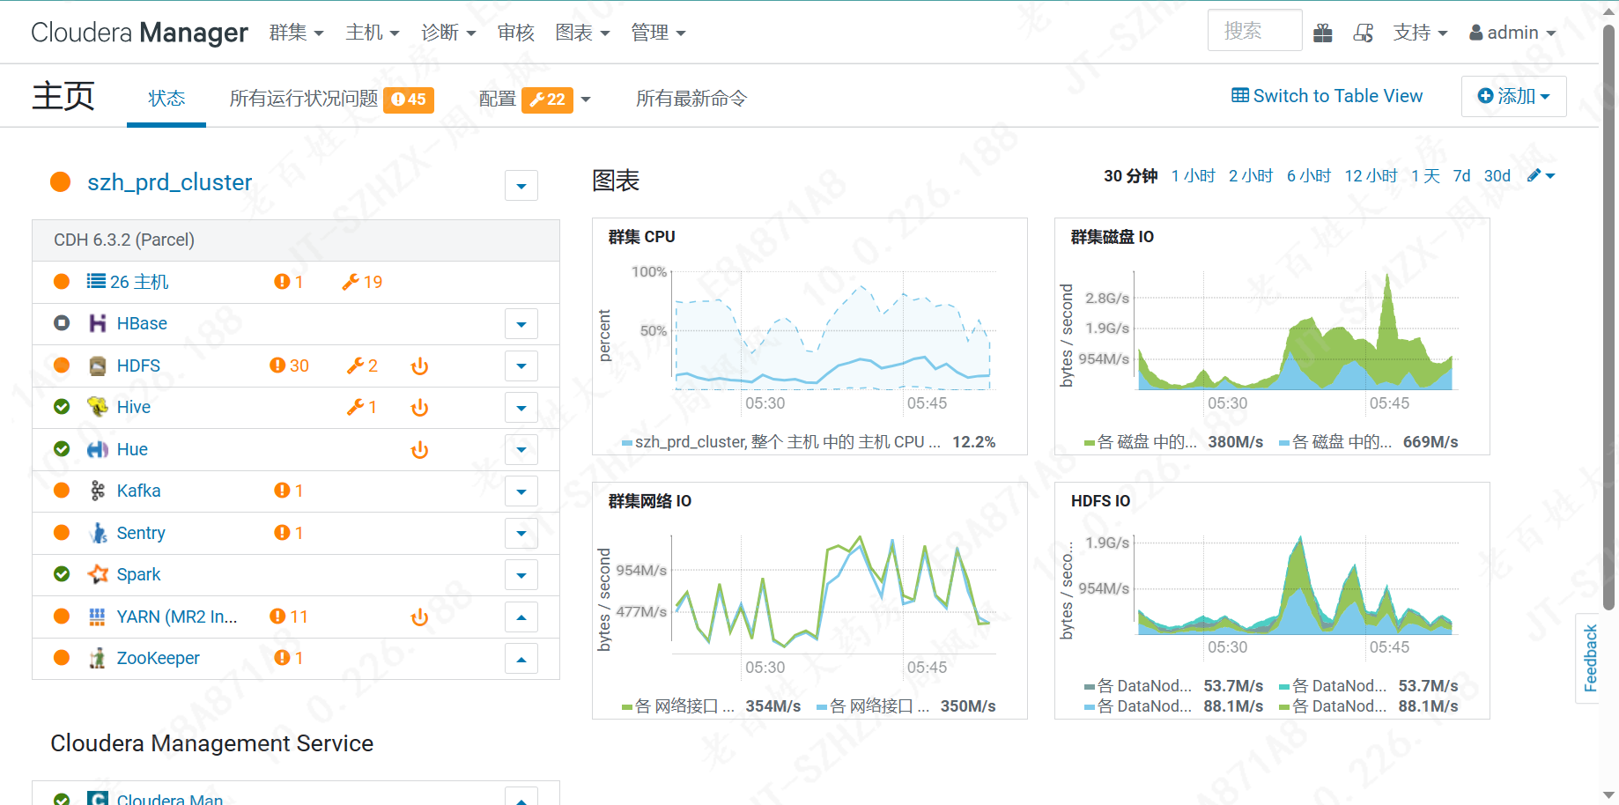Open hosts configuration wrench issues 19
1619x805 pixels.
(362, 282)
